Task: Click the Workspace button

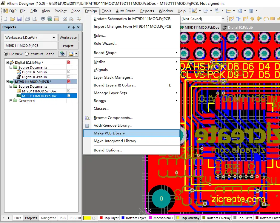Action: tap(68, 38)
